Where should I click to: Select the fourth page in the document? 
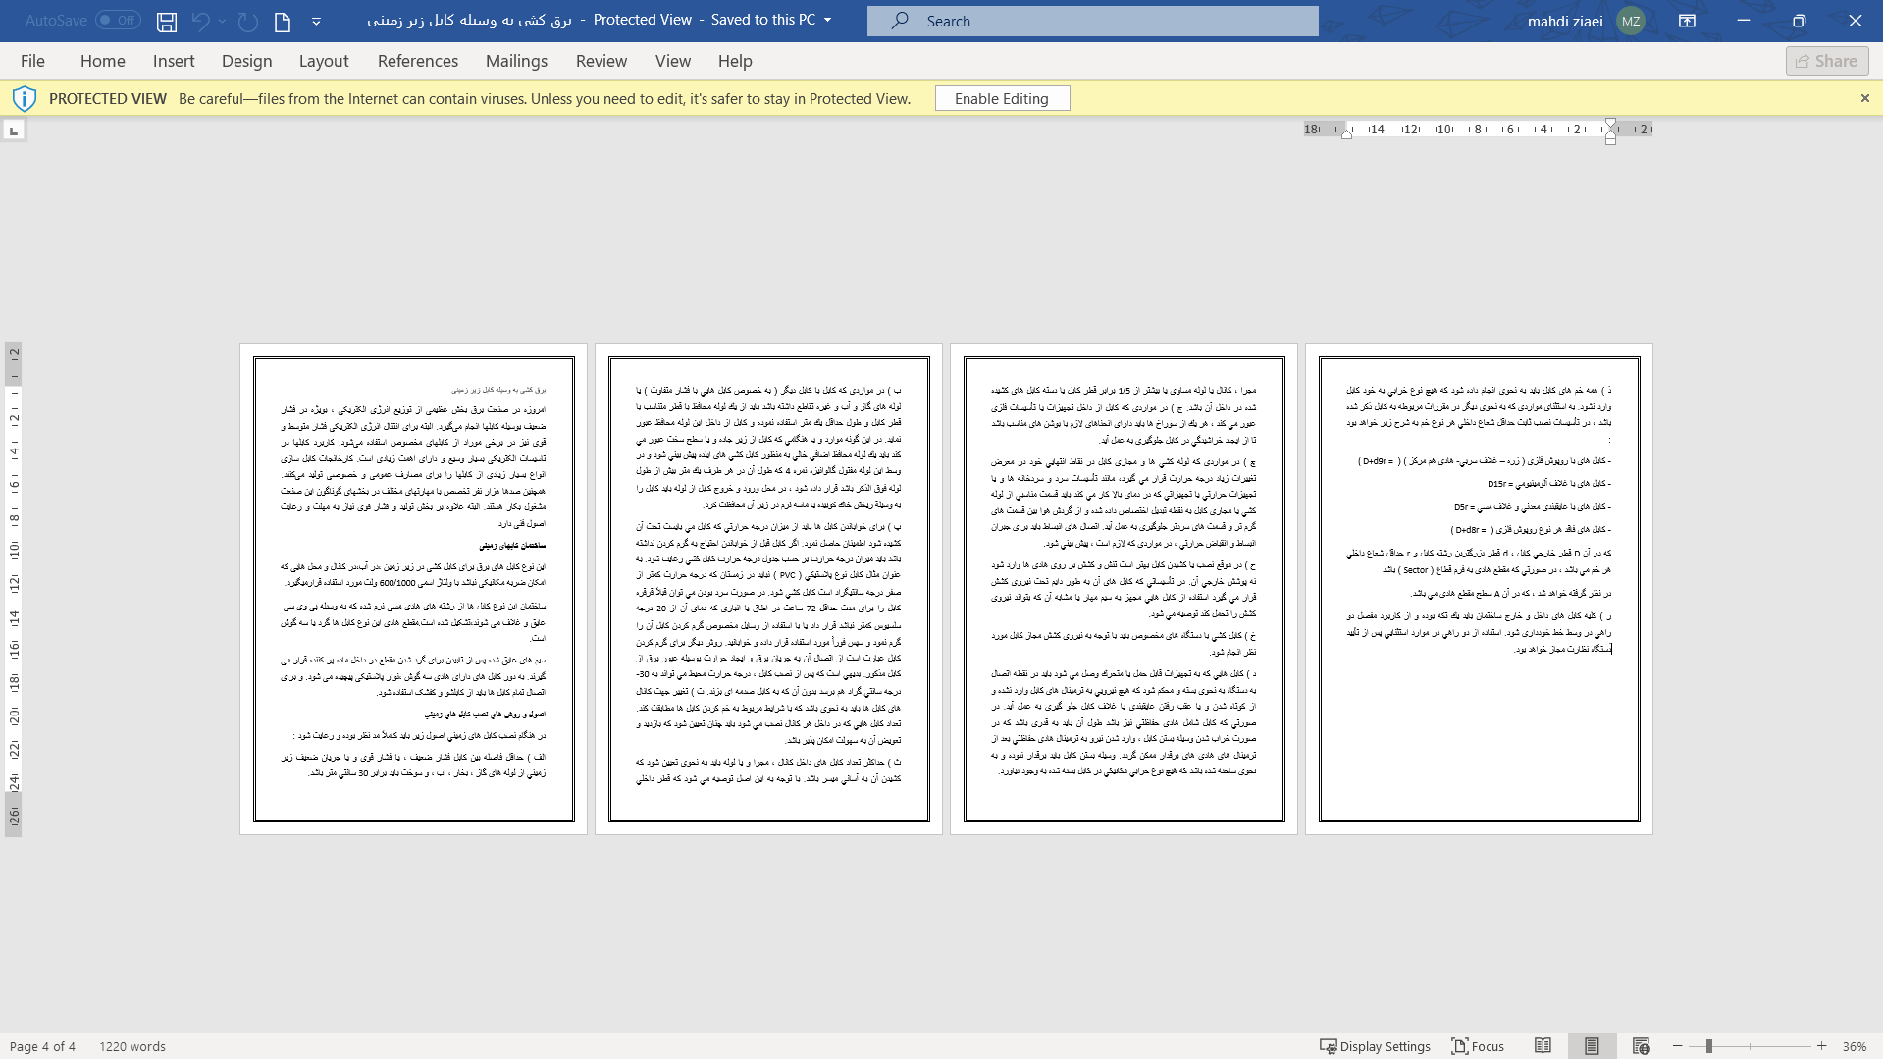[1479, 589]
